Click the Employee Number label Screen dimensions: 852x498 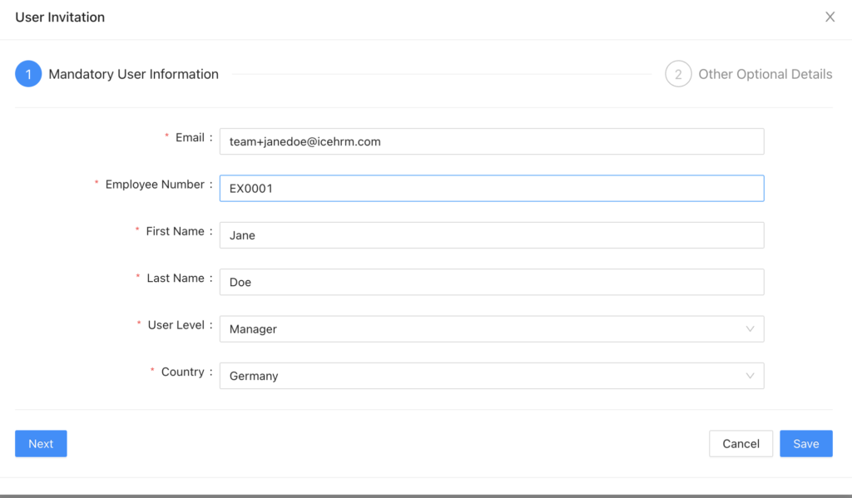[155, 185]
